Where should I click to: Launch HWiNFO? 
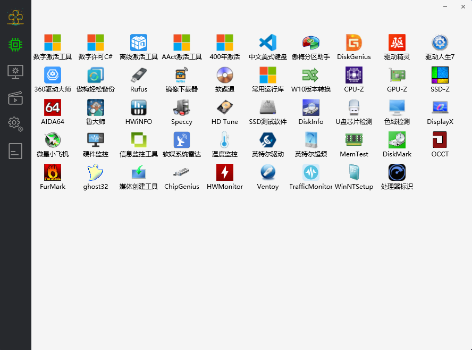tap(139, 112)
